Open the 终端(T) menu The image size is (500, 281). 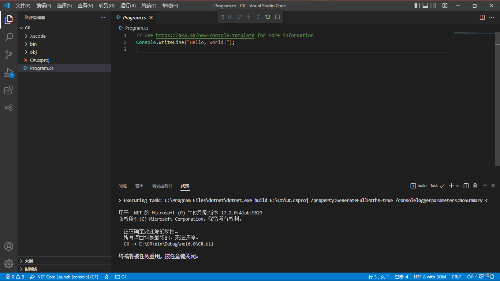click(x=149, y=5)
